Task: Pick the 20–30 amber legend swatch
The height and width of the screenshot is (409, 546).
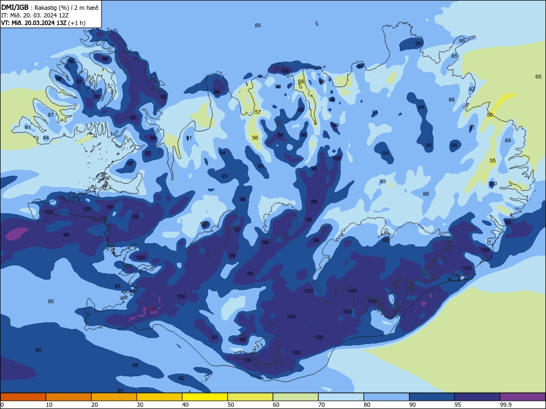Action: pos(114,397)
